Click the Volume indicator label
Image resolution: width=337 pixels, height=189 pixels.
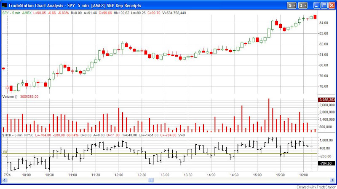click(x=10, y=97)
